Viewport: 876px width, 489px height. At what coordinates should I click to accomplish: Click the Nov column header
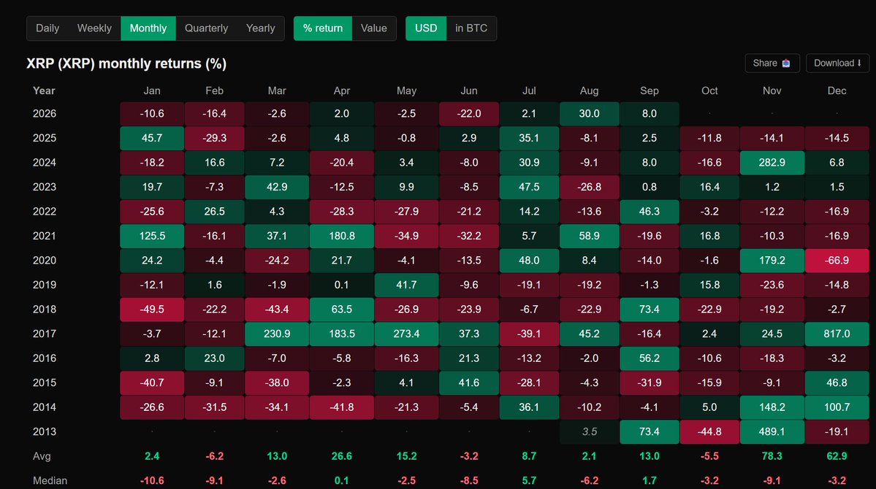[772, 91]
